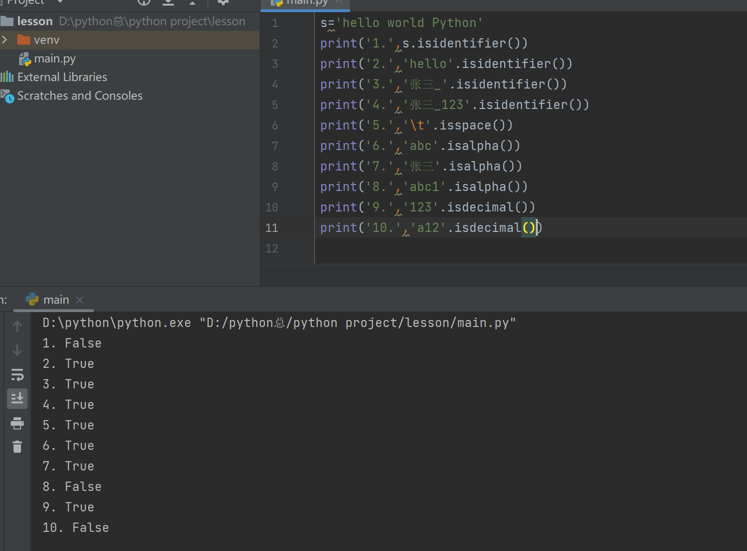
Task: Click the Up the Stack Trace arrow
Action: click(17, 326)
